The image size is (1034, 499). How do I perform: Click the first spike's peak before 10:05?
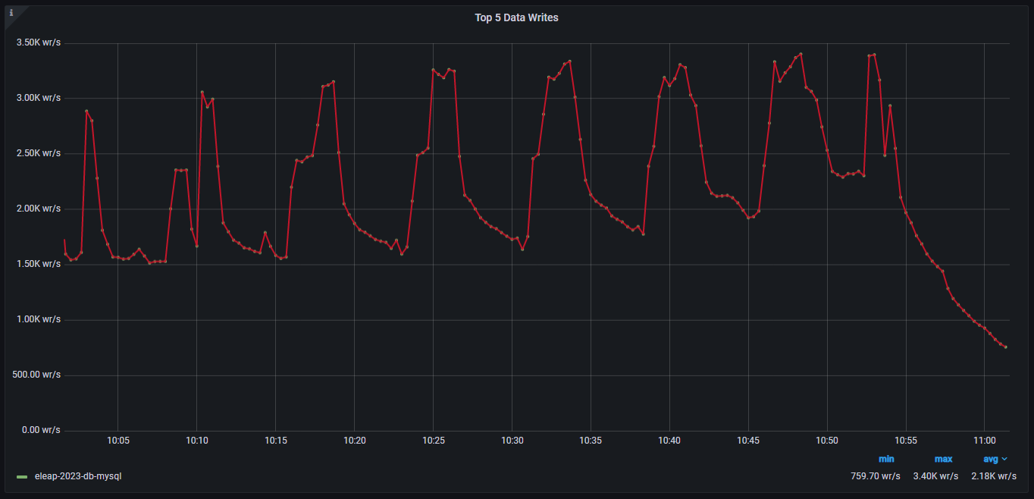tap(86, 111)
